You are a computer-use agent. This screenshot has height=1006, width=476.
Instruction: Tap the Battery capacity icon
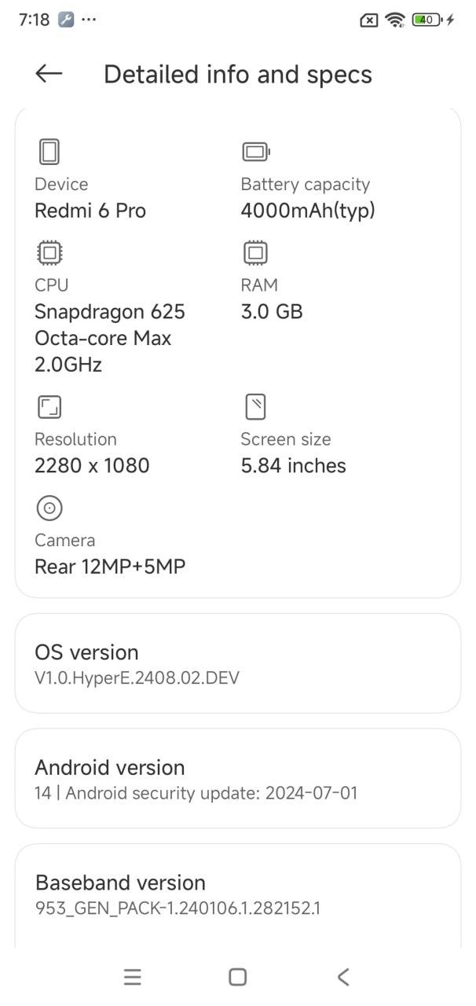tap(255, 152)
